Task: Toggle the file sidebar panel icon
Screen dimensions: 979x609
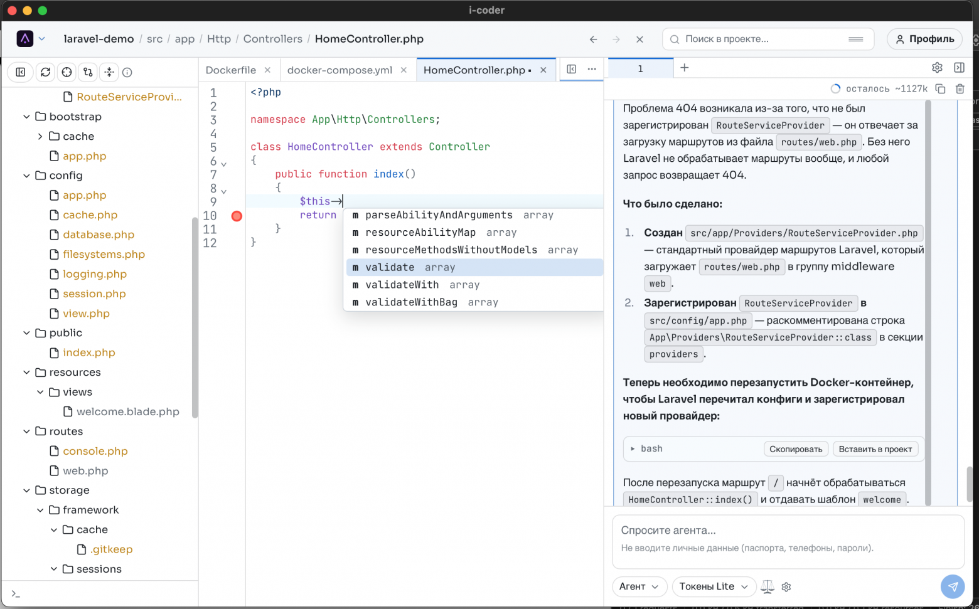Action: tap(21, 72)
